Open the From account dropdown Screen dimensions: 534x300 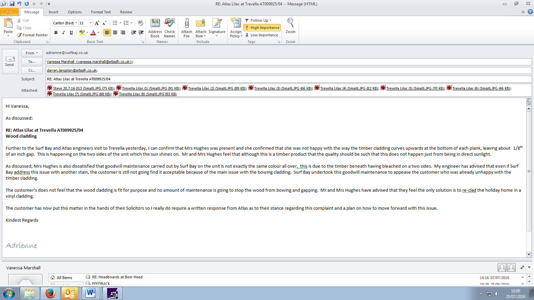32,53
